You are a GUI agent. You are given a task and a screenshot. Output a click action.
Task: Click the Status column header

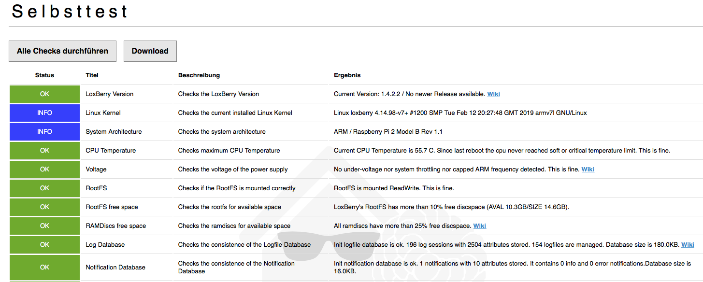(x=44, y=75)
